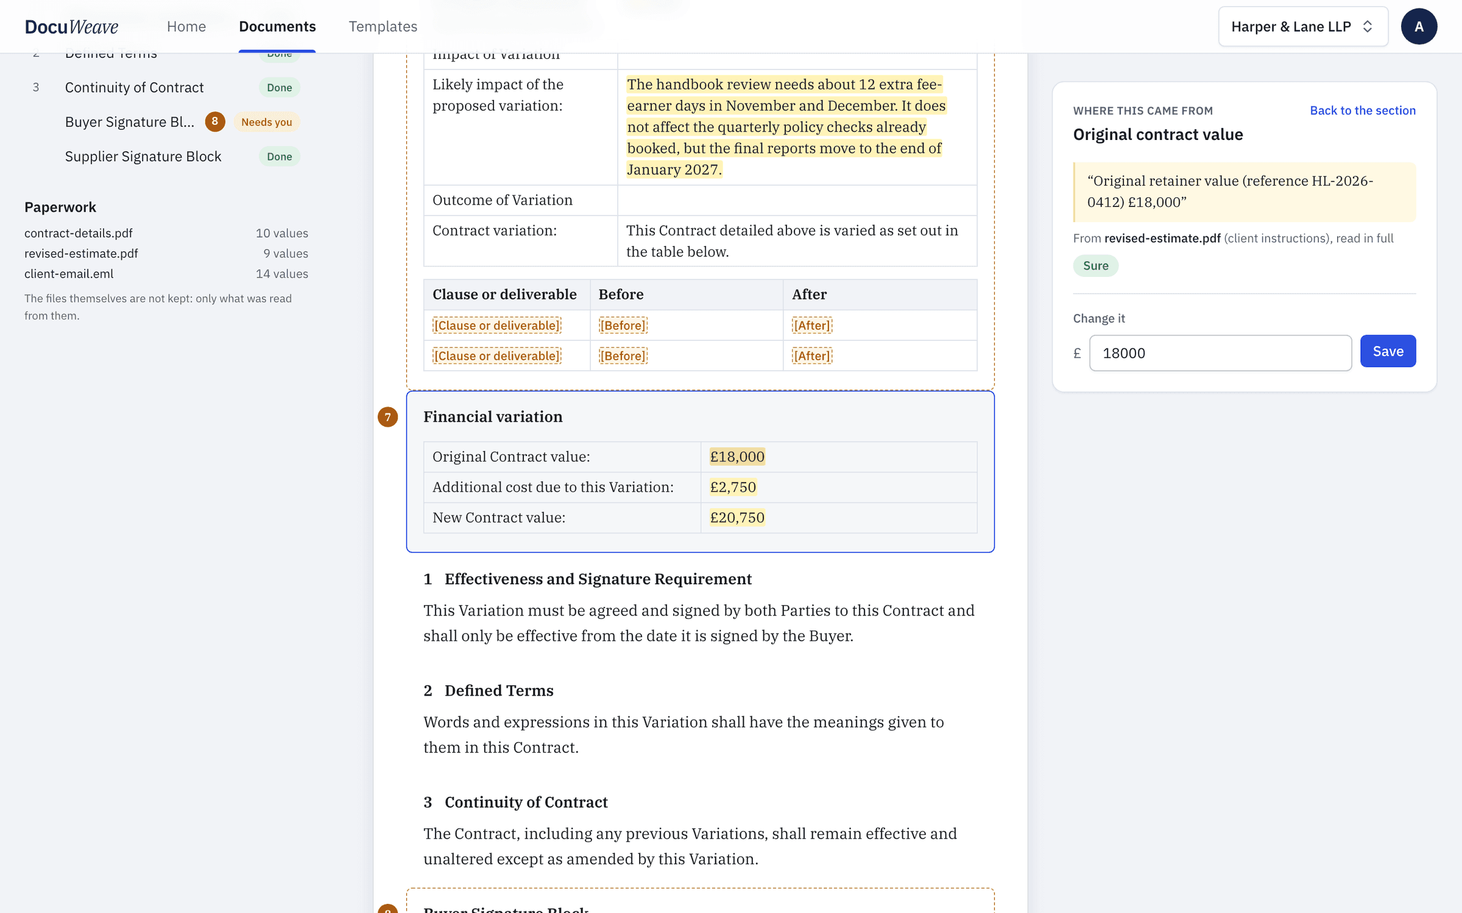Viewport: 1462px width, 913px height.
Task: Open the Harper & Lane LLP workspace switcher
Action: 1303,27
